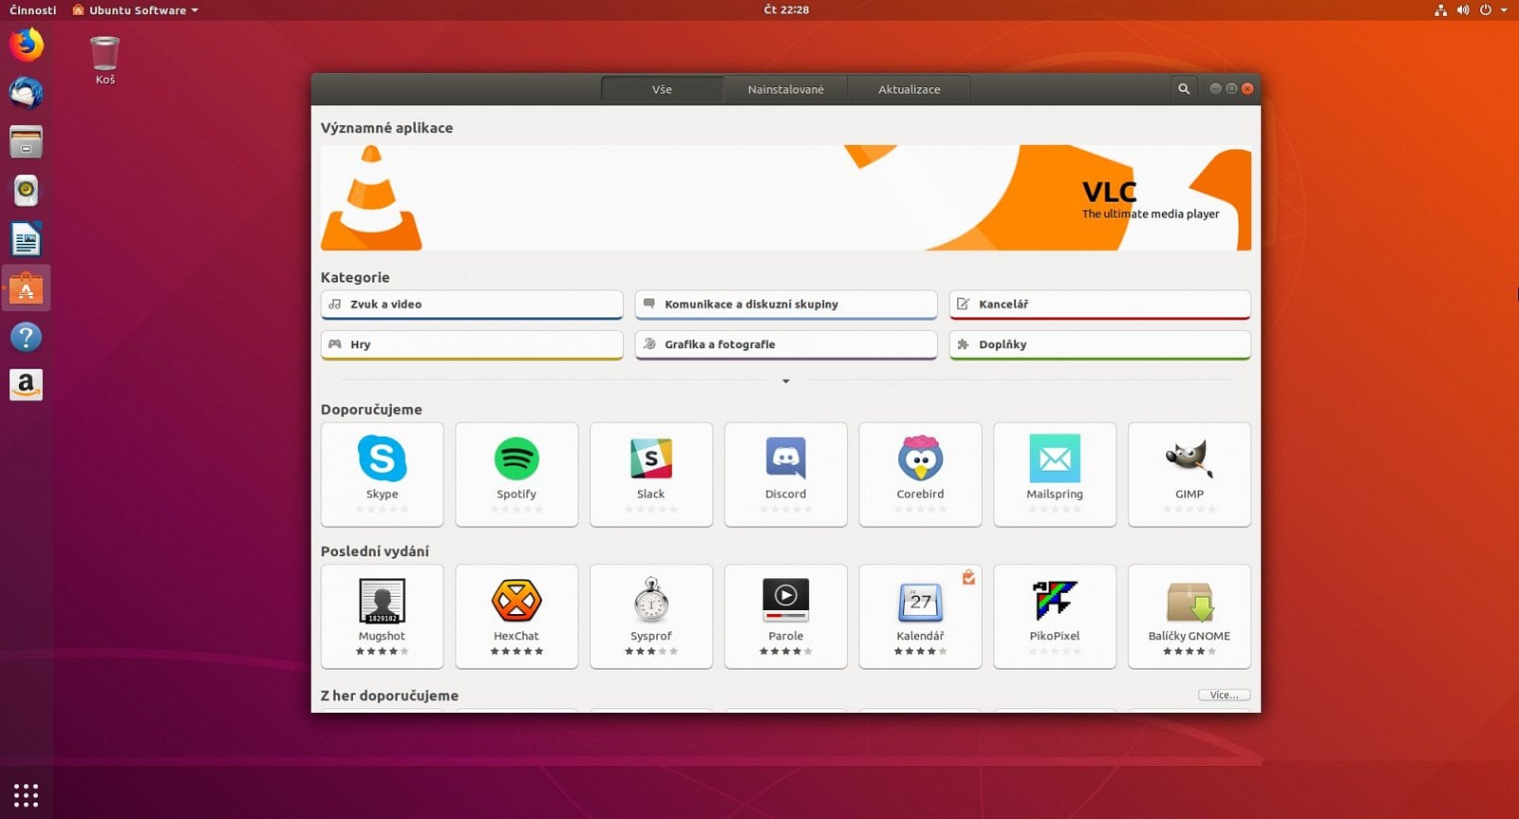Open the clock Čt 22:28 menu
Screen dimensions: 1519x819
pos(786,9)
